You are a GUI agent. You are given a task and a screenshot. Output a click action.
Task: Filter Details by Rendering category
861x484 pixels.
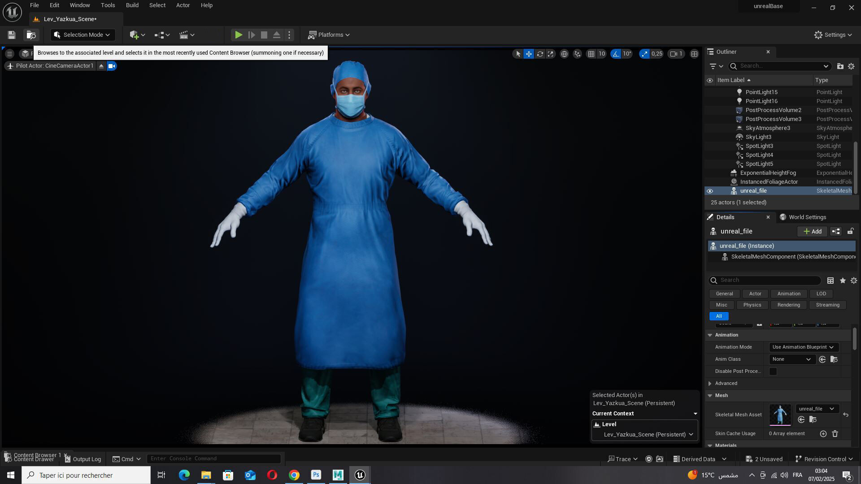tap(788, 305)
